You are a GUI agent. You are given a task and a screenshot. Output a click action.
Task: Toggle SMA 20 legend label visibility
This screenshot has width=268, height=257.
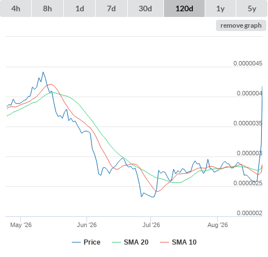click(136, 242)
